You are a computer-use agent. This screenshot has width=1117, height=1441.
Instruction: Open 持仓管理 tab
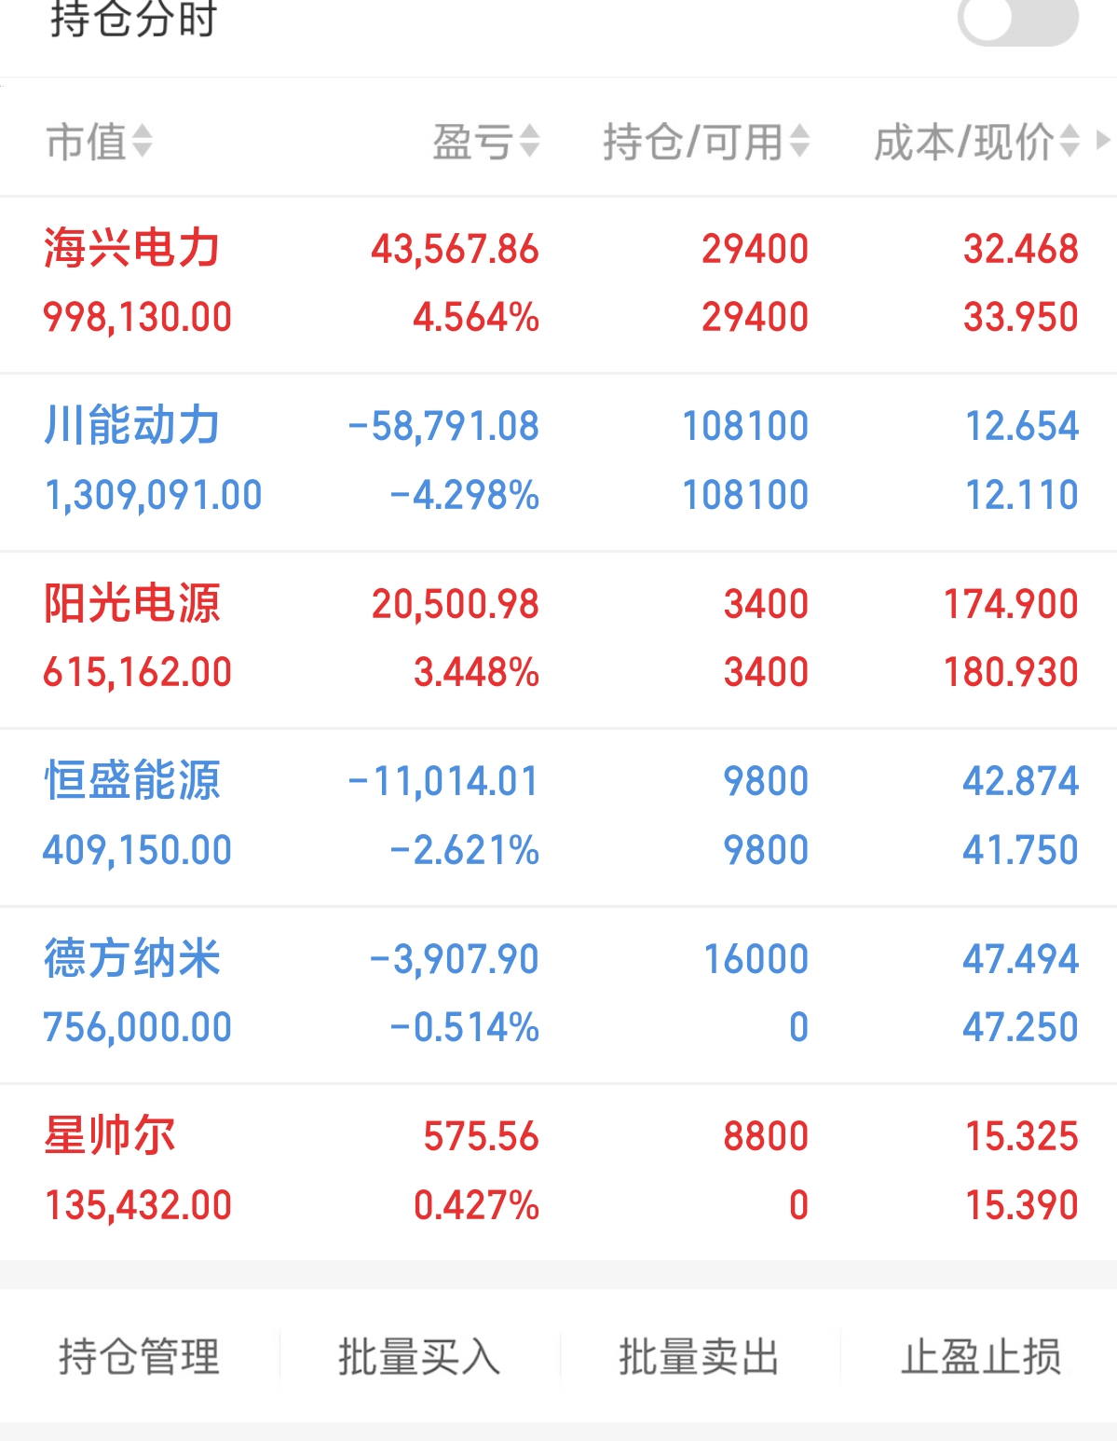(140, 1356)
